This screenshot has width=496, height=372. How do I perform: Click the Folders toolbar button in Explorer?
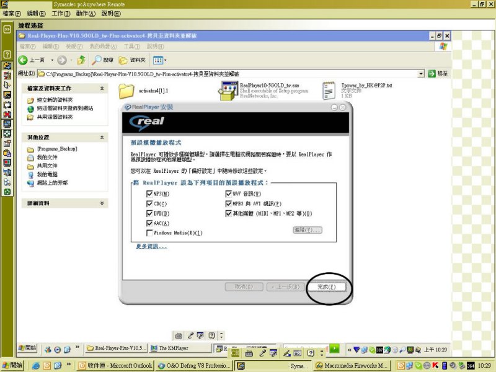pyautogui.click(x=132, y=60)
